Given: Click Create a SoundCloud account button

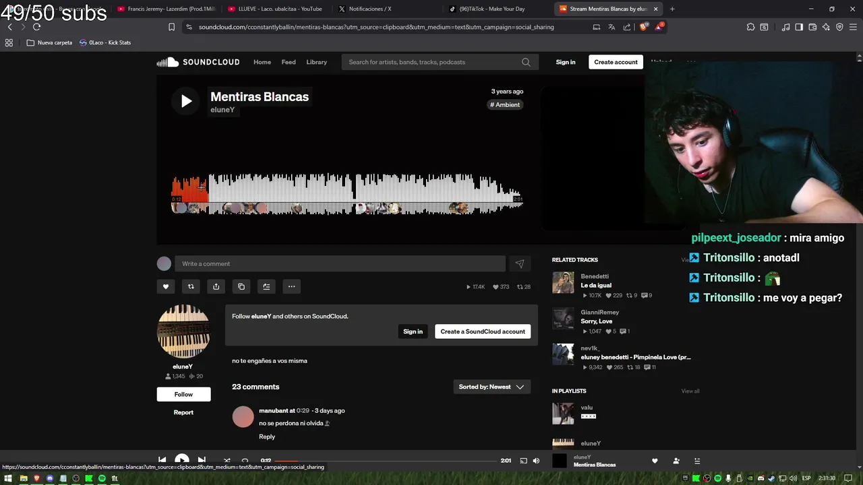Looking at the screenshot, I should click(483, 331).
